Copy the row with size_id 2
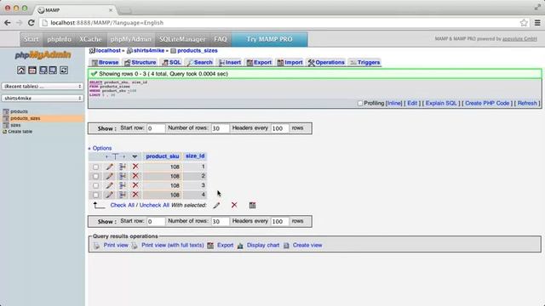Image resolution: width=545 pixels, height=306 pixels. coord(123,176)
